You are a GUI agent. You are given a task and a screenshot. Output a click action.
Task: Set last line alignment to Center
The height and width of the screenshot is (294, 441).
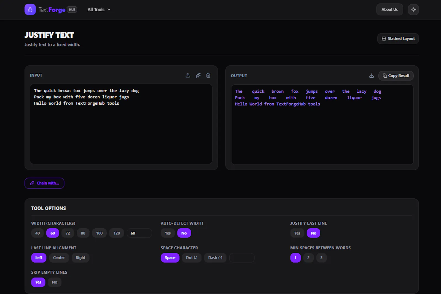(59, 258)
